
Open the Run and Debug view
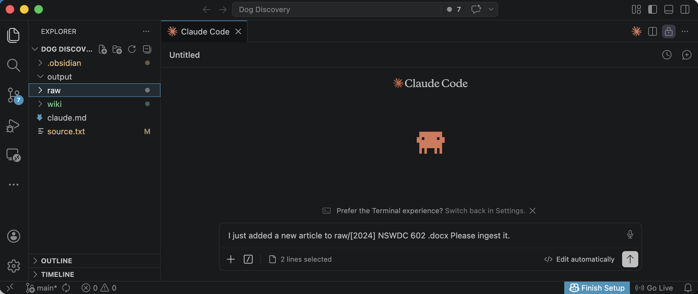tap(13, 126)
